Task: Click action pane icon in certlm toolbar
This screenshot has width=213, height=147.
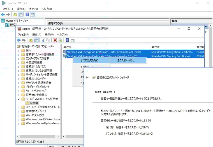Action: (73, 40)
